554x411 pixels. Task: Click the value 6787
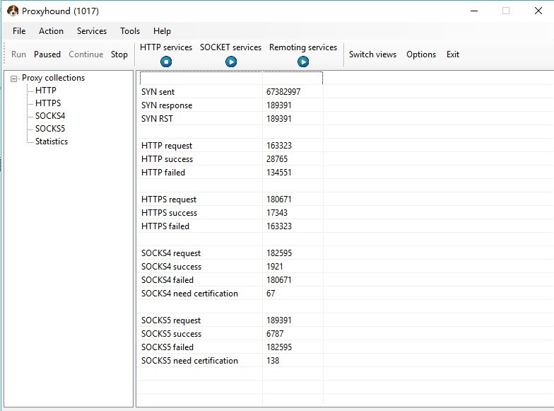click(x=275, y=334)
